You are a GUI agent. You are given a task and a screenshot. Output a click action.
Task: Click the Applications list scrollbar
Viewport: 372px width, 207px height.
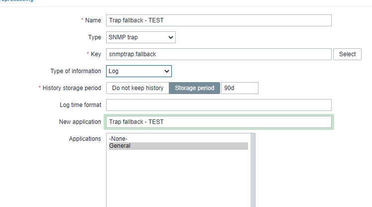point(252,169)
